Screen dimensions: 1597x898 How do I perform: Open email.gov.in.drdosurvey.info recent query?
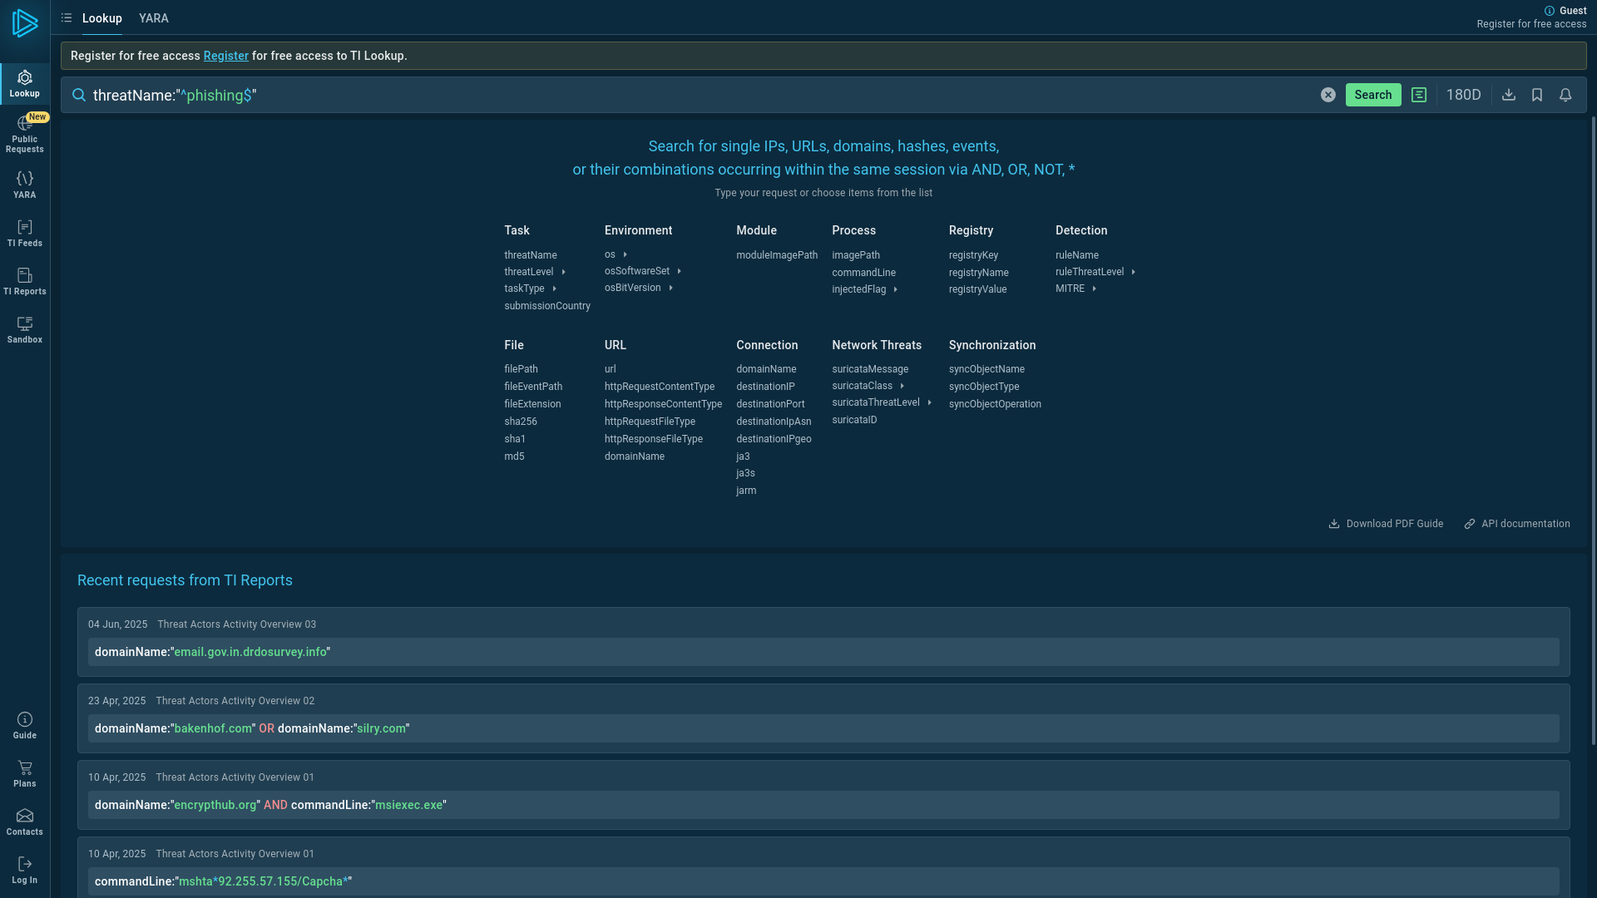click(x=823, y=652)
